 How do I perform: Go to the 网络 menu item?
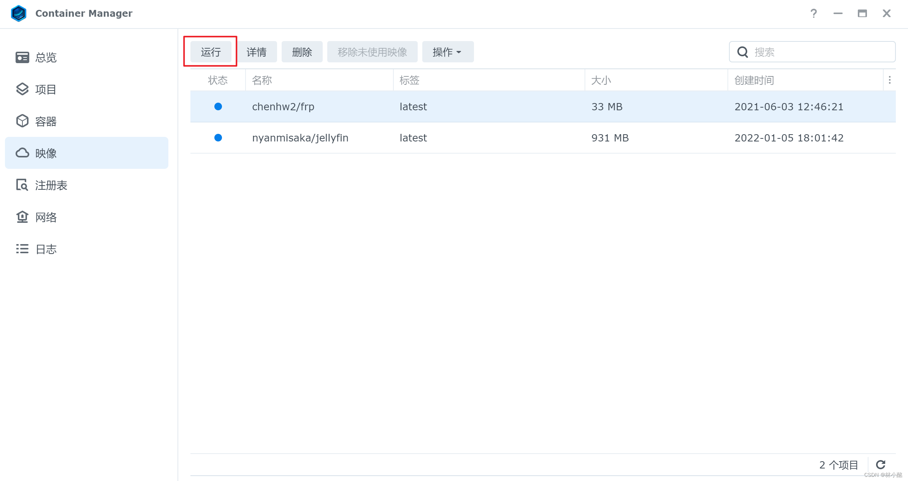pos(87,217)
